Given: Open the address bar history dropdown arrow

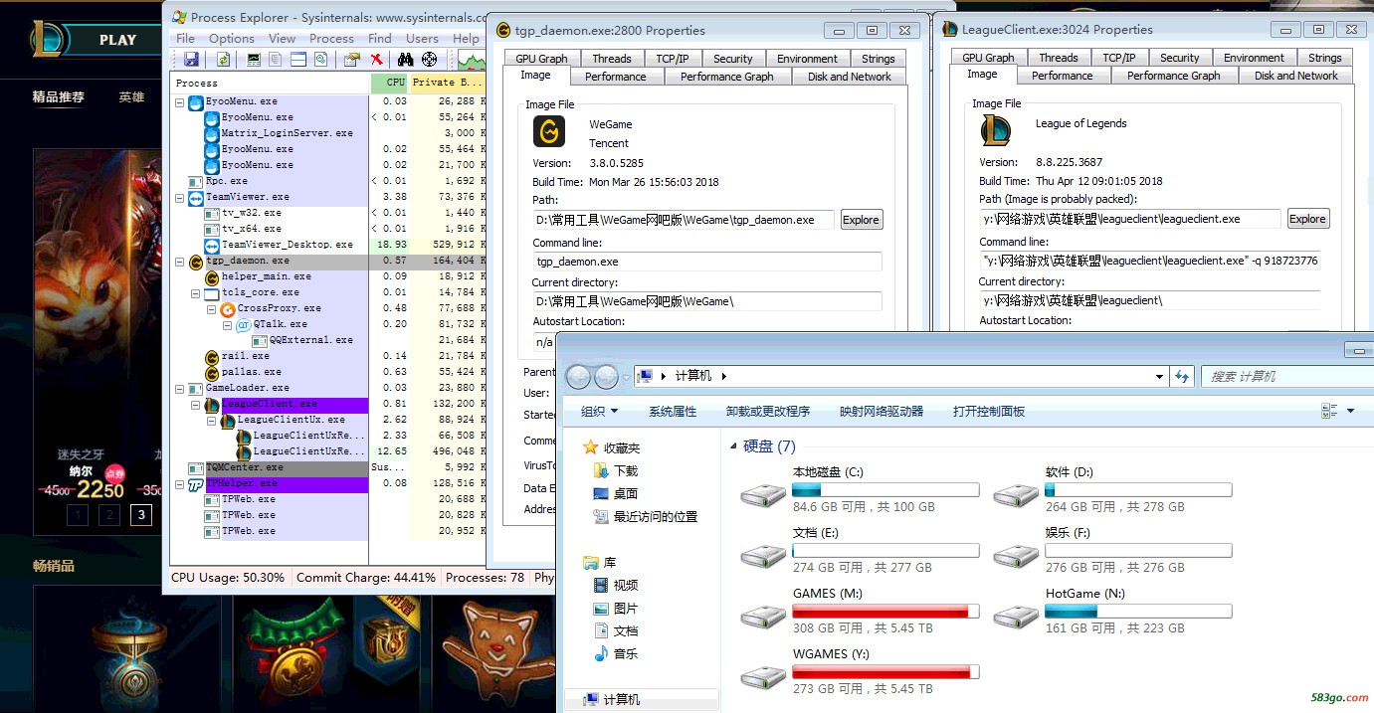Looking at the screenshot, I should [1159, 377].
